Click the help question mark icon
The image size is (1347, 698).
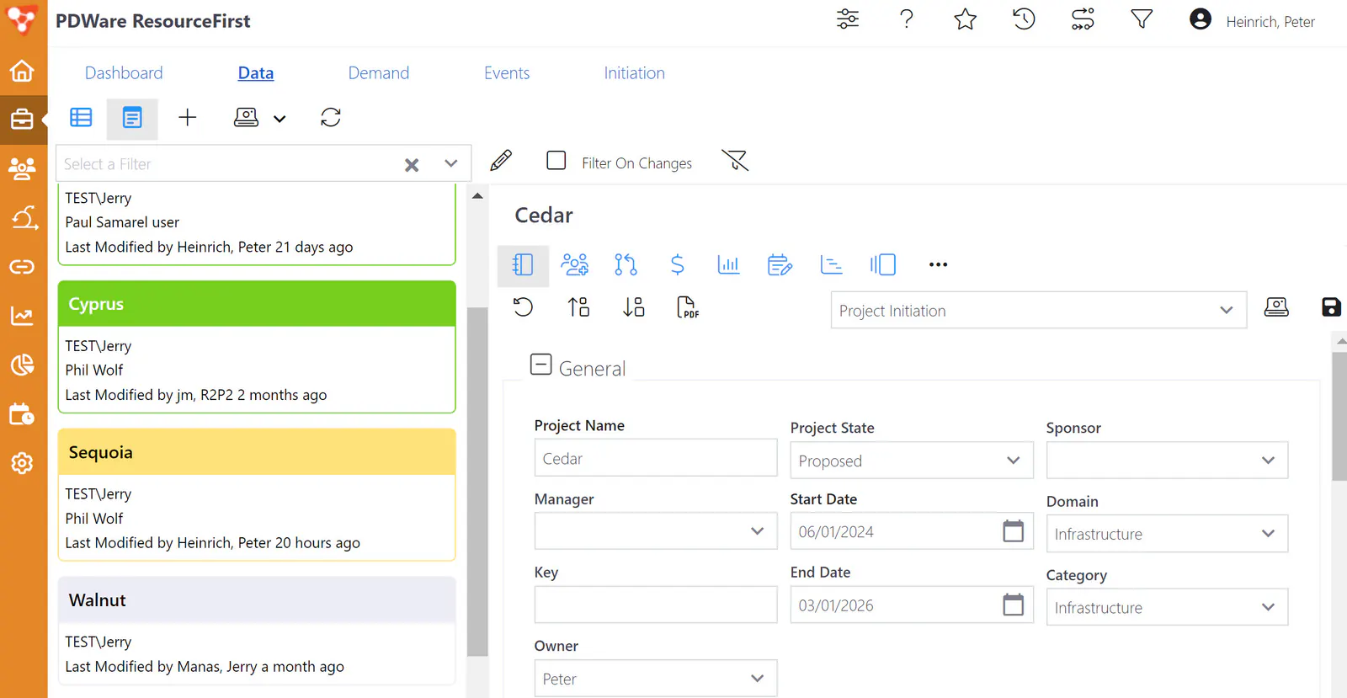pos(907,19)
